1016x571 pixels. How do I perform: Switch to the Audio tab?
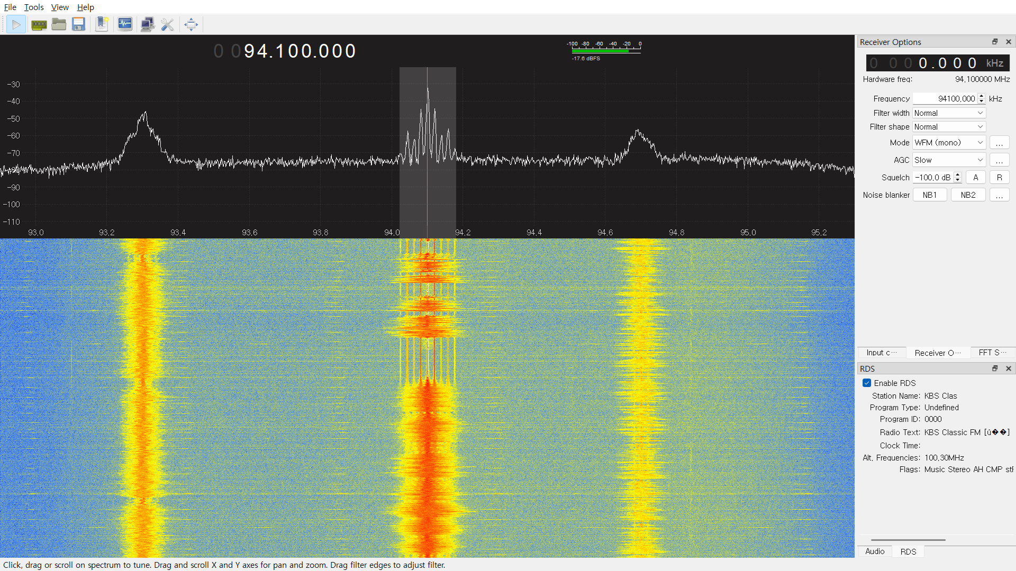click(x=875, y=551)
